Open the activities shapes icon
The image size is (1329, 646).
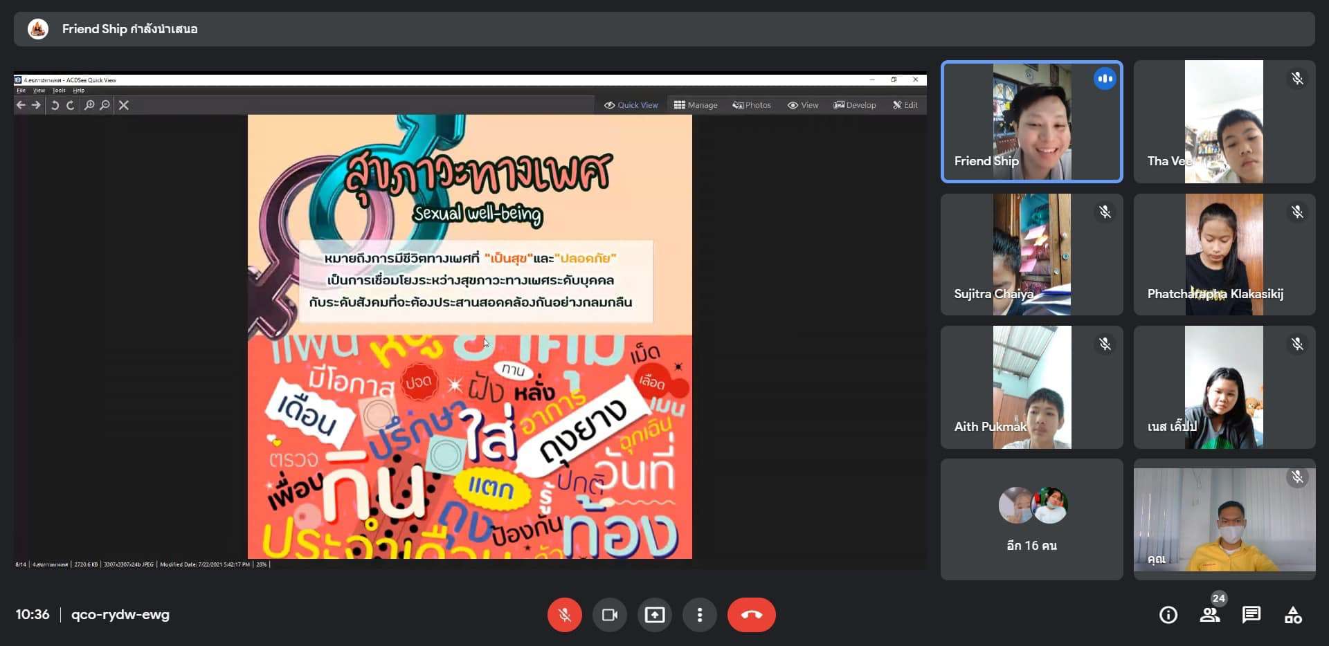[1292, 615]
